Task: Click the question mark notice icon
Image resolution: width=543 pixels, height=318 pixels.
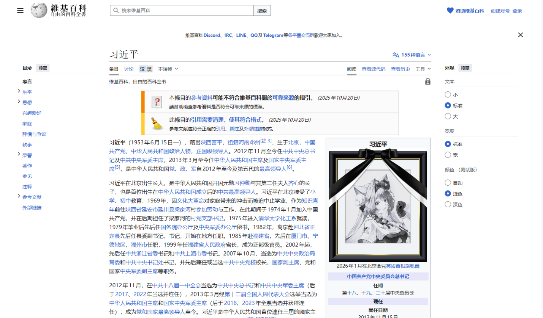Action: (x=157, y=102)
